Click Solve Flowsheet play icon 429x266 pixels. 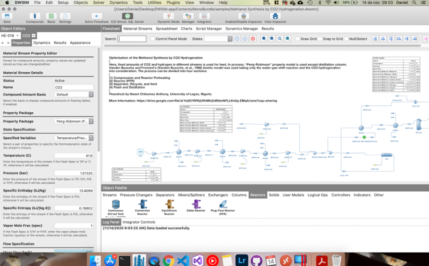(x=97, y=16)
